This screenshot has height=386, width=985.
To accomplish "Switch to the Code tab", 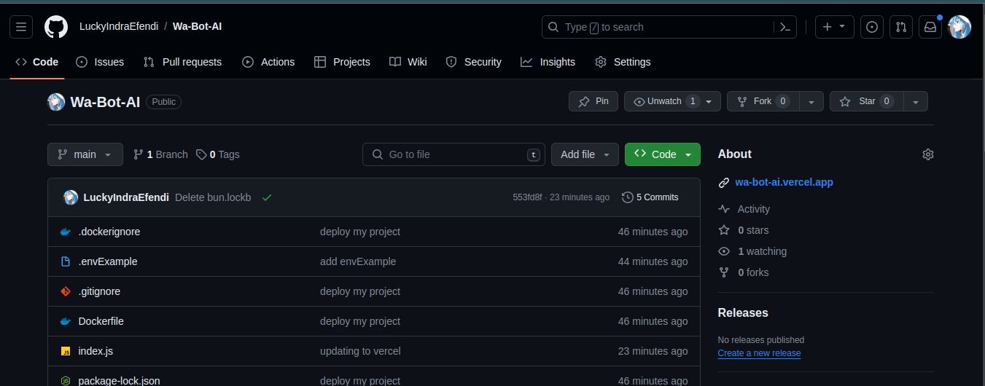I will [x=37, y=62].
